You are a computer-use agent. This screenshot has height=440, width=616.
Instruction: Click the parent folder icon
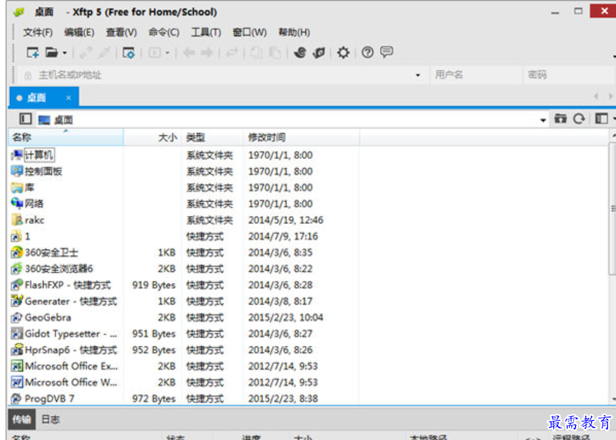[560, 119]
